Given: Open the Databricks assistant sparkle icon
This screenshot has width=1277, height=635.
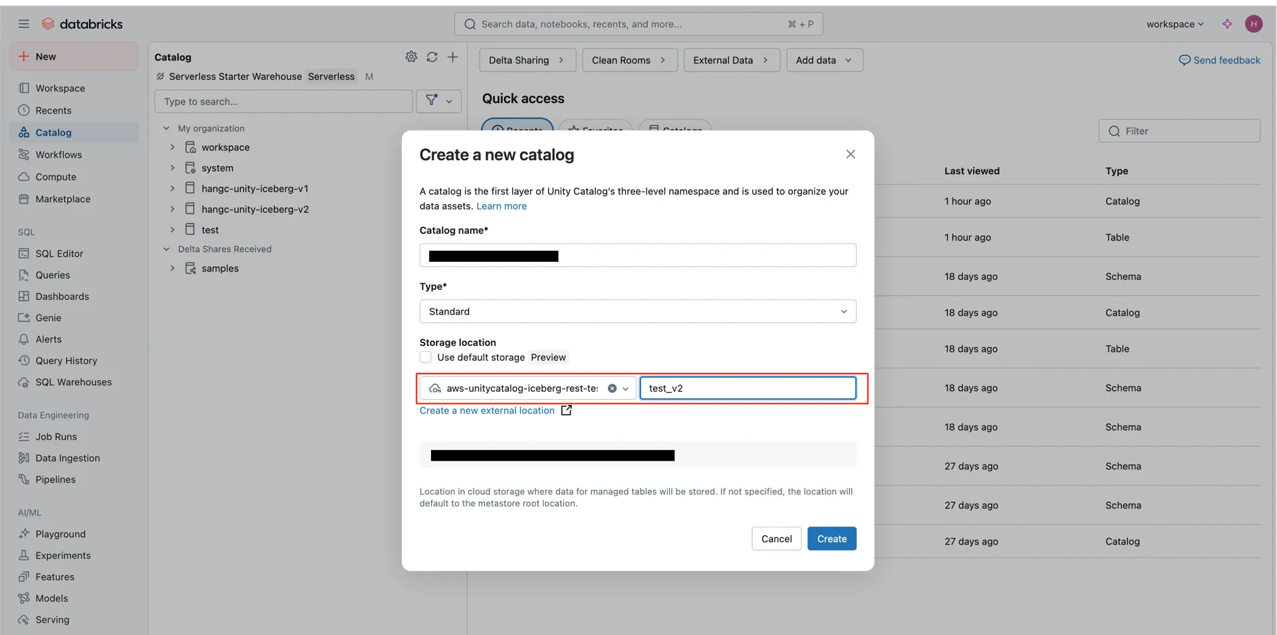Looking at the screenshot, I should click(1227, 24).
